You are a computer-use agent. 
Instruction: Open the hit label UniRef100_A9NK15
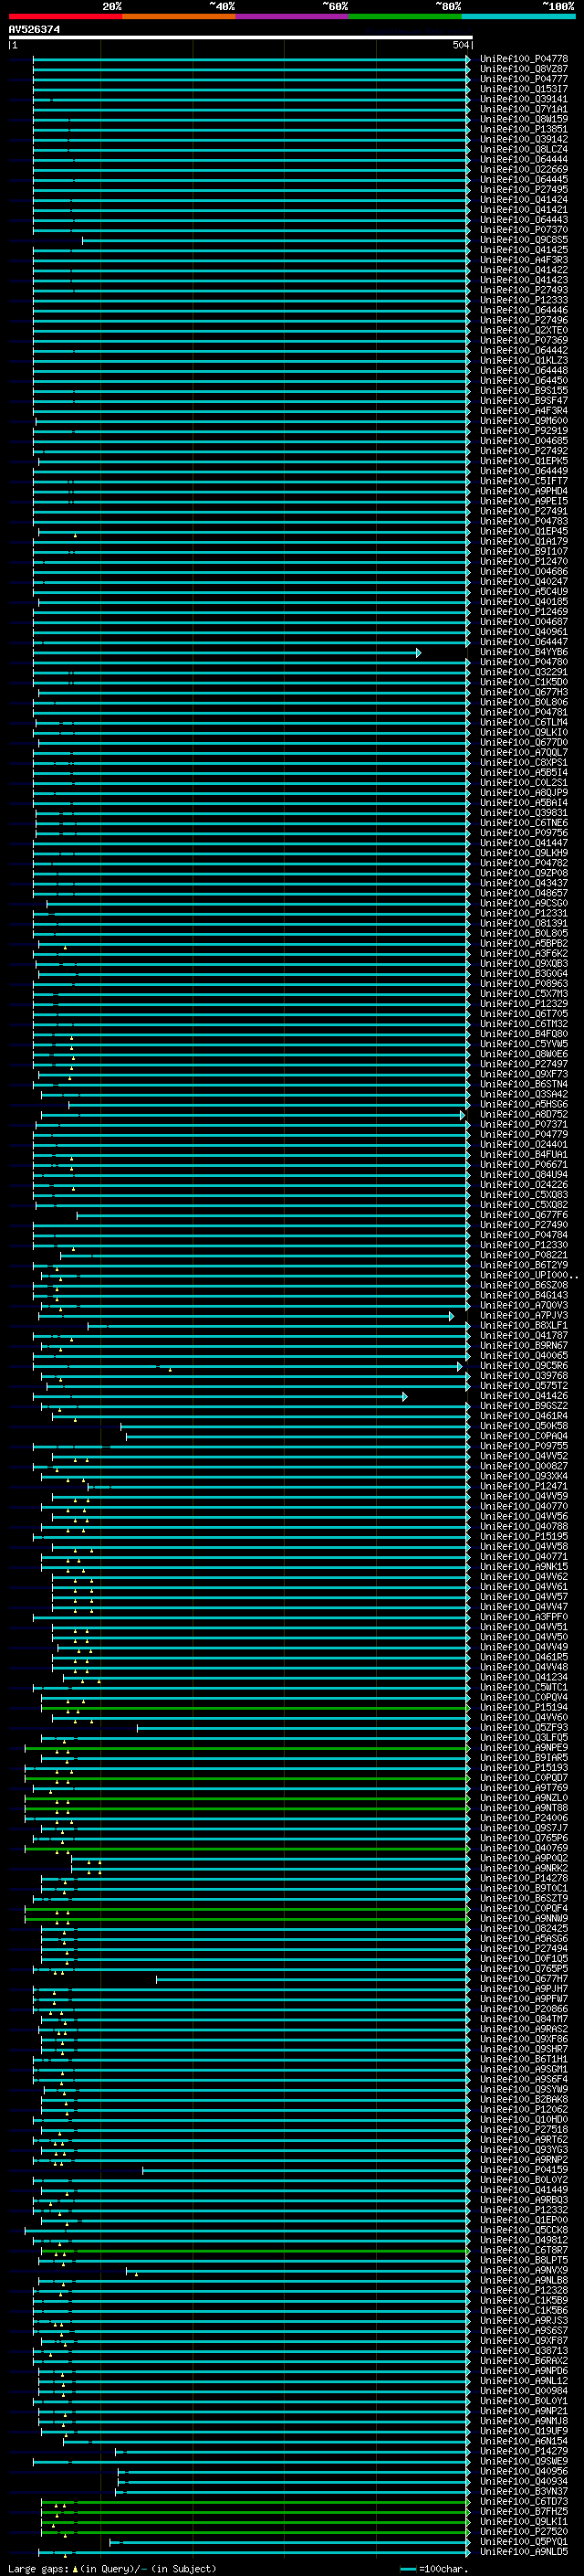click(524, 1567)
